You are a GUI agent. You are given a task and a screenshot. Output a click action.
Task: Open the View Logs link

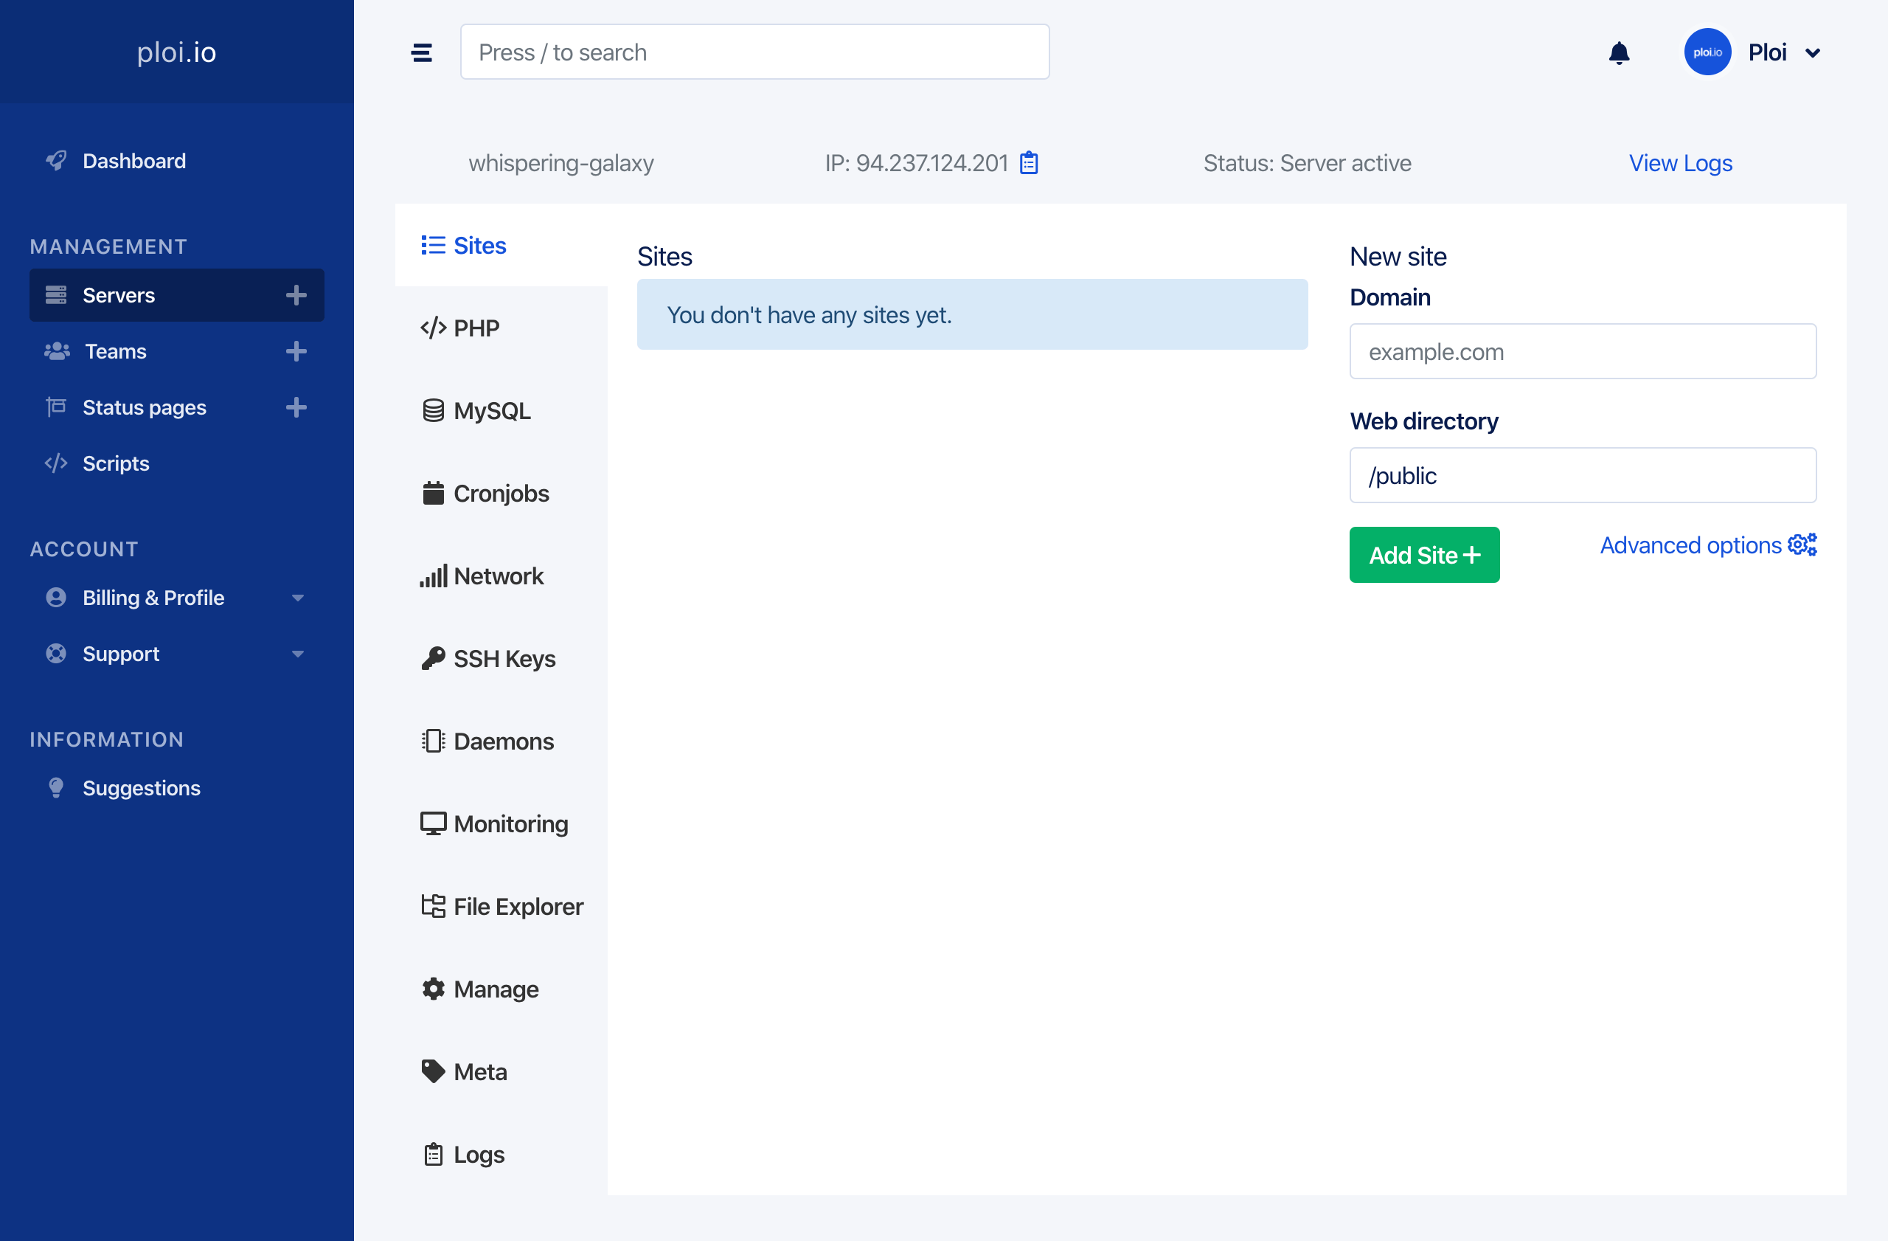point(1680,162)
